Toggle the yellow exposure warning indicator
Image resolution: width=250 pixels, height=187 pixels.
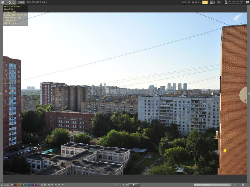[x=205, y=2]
